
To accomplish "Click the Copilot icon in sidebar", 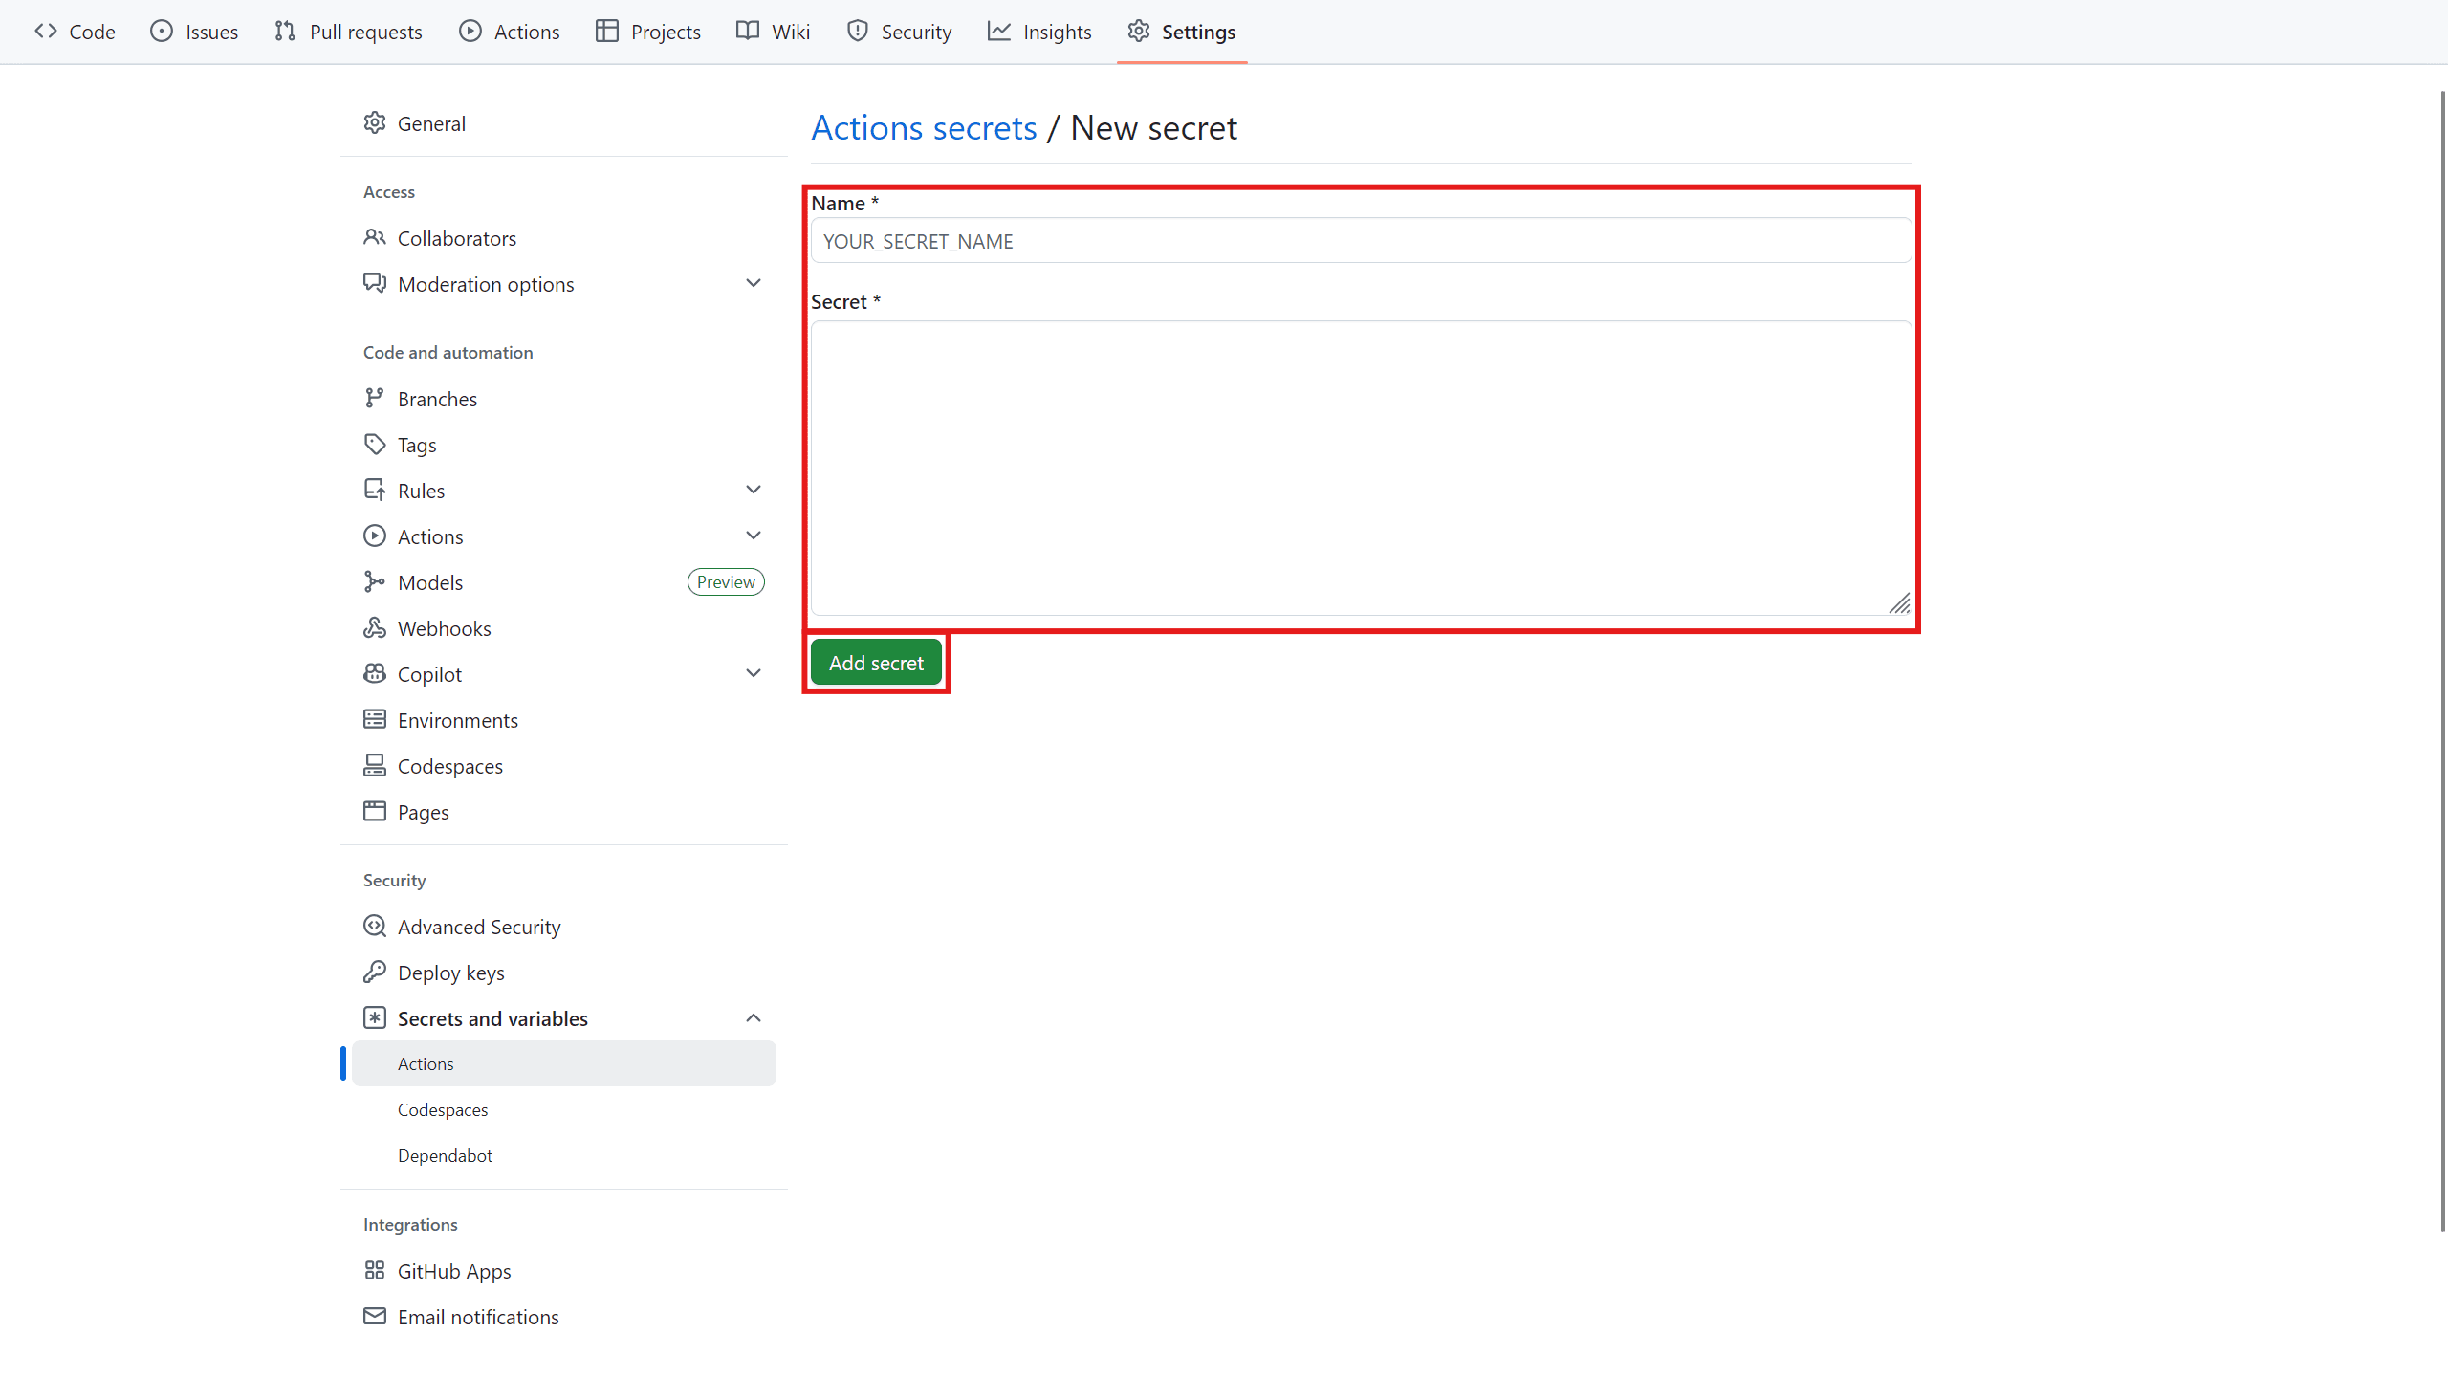I will pos(374,673).
